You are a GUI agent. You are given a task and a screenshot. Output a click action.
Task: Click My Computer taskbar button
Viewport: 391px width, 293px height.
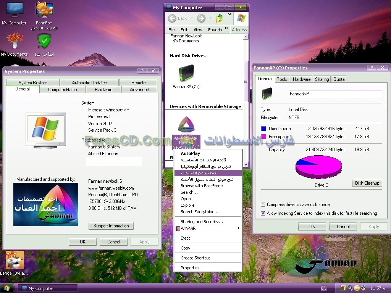point(47,288)
